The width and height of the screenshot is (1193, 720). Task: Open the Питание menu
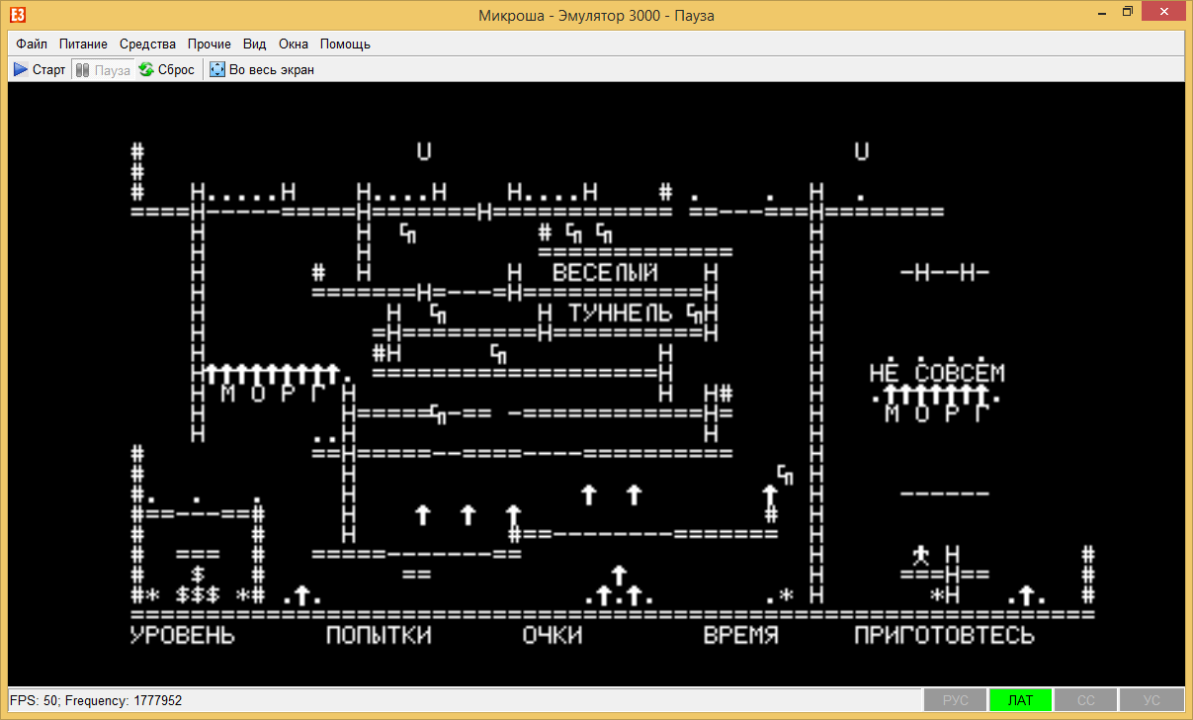pos(84,44)
